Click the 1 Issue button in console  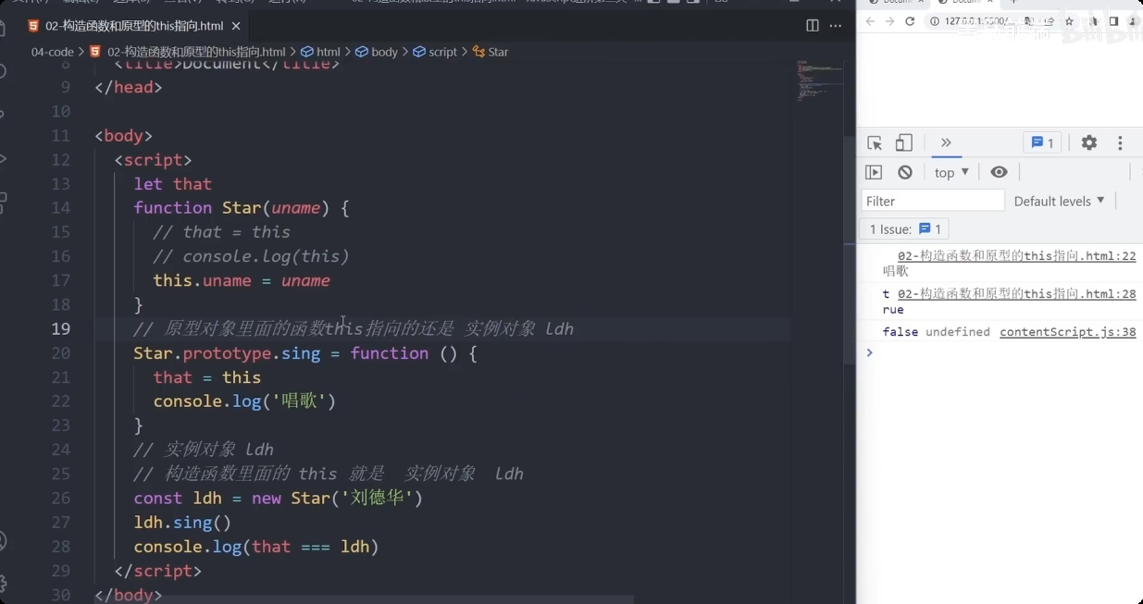click(x=904, y=228)
